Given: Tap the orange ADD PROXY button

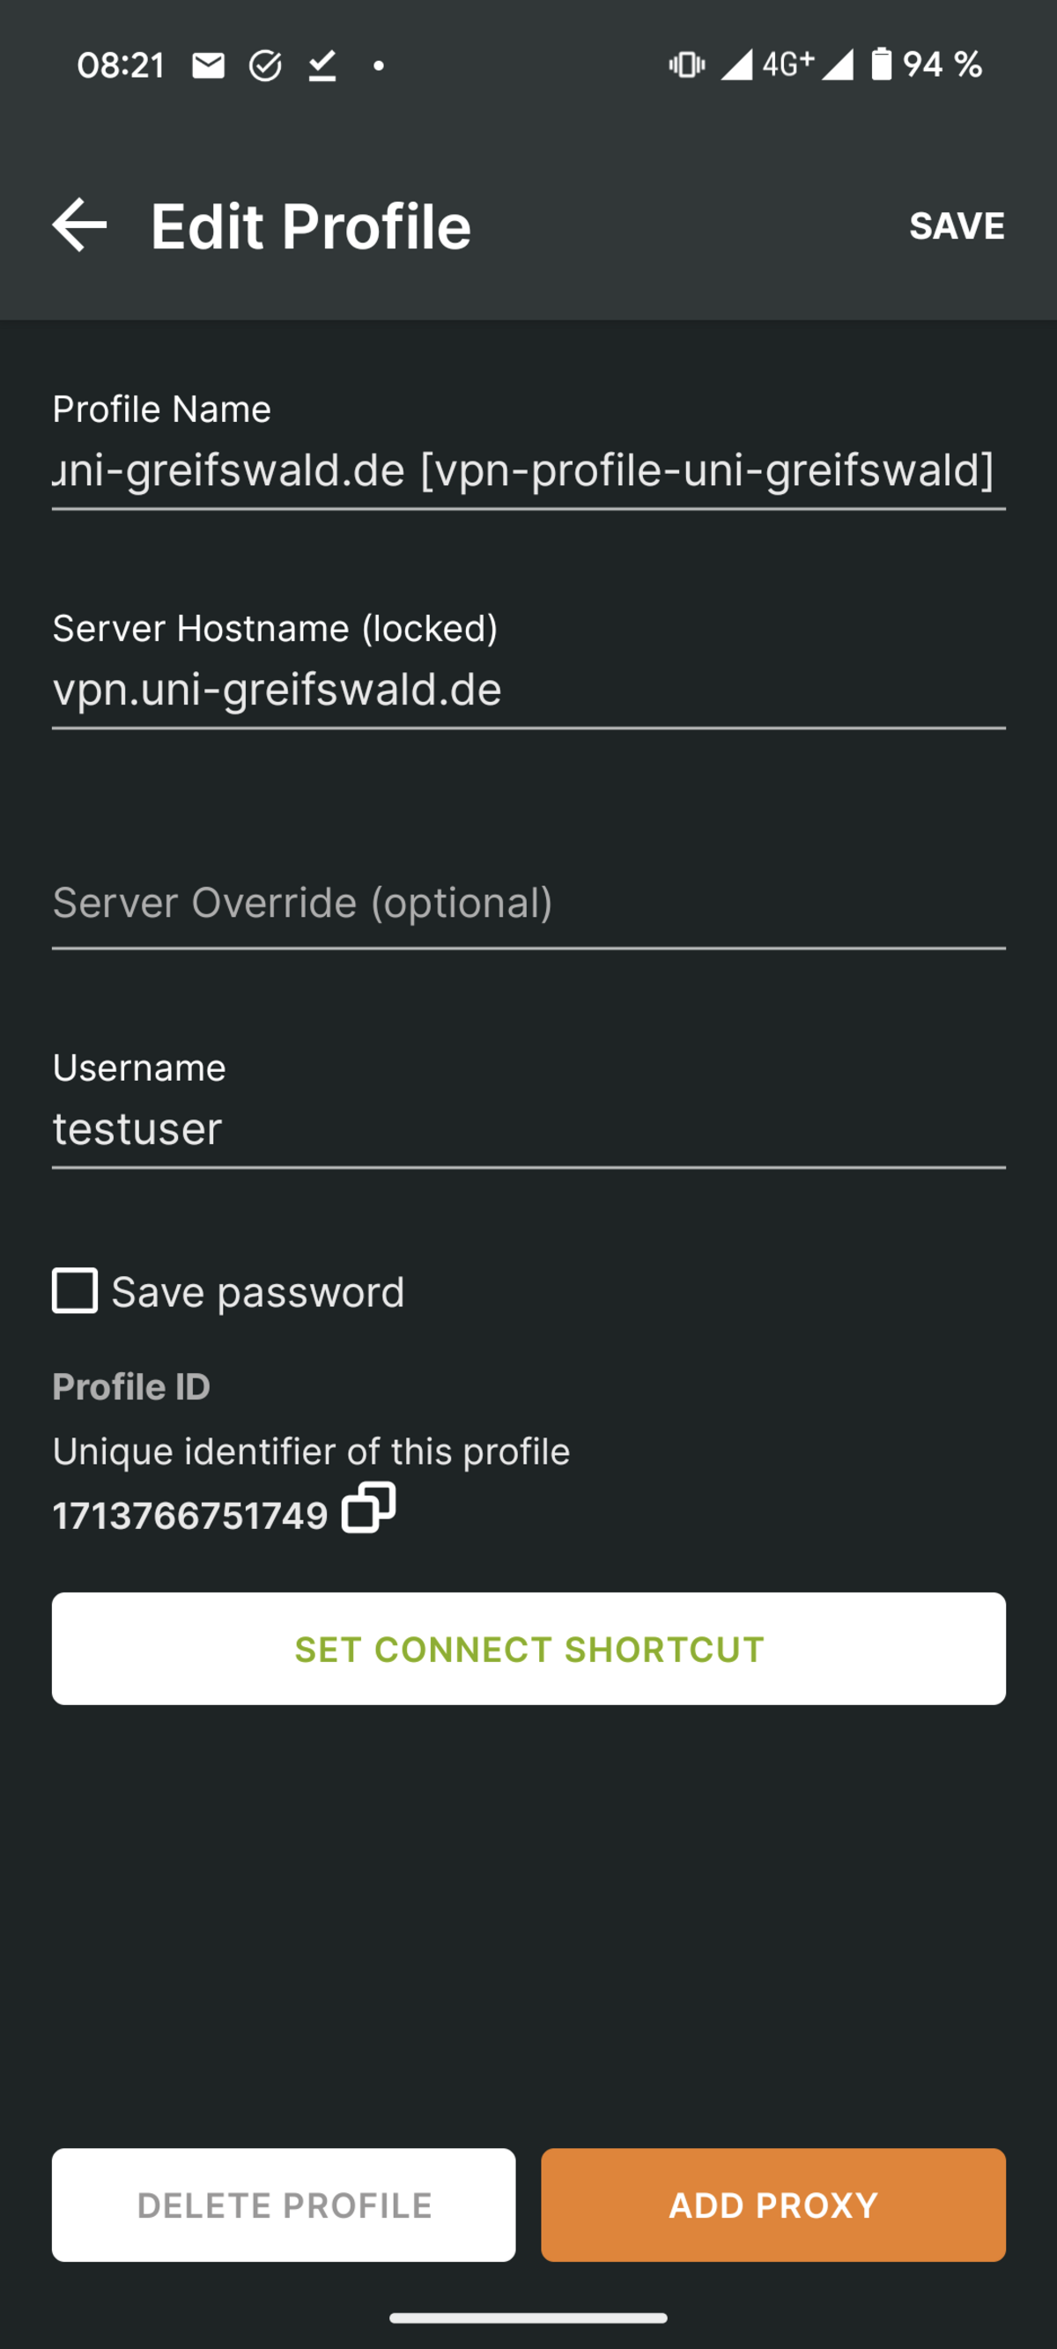Looking at the screenshot, I should 773,2205.
